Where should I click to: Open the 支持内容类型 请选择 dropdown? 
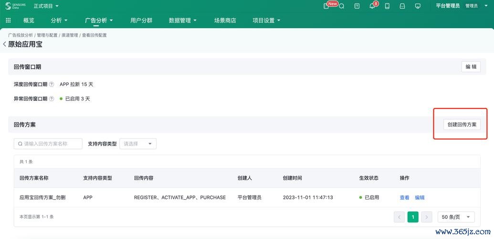pyautogui.click(x=138, y=144)
